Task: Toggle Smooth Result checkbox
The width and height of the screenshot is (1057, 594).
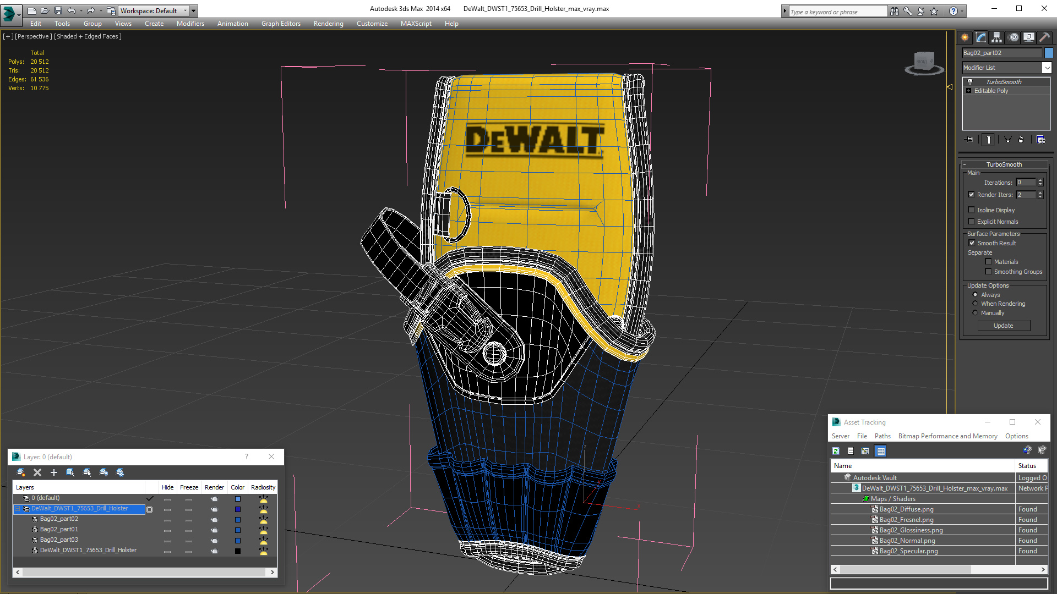Action: click(x=972, y=243)
